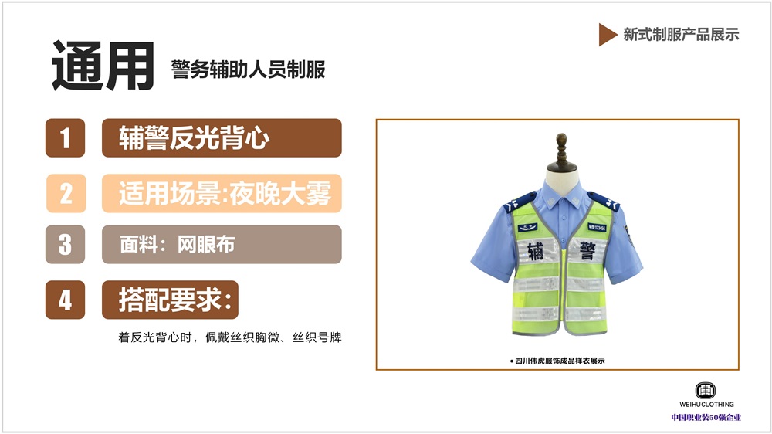Click the 适用场景:夜晚大雾 banner

click(x=222, y=193)
